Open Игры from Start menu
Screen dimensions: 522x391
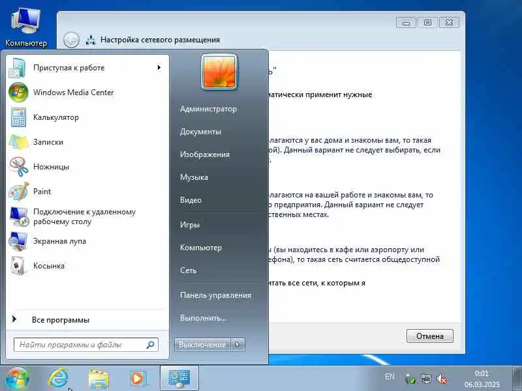(x=190, y=225)
